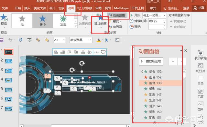The image size is (207, 127).
Task: Choose the 出现 animation effect
Action: pyautogui.click(x=63, y=21)
